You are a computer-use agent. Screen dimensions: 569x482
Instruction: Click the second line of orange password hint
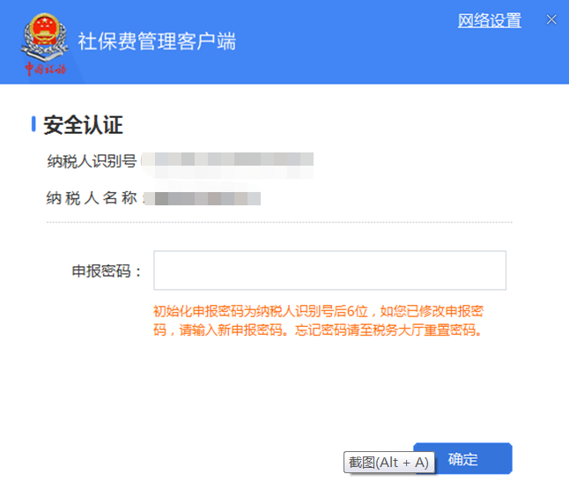(x=317, y=330)
